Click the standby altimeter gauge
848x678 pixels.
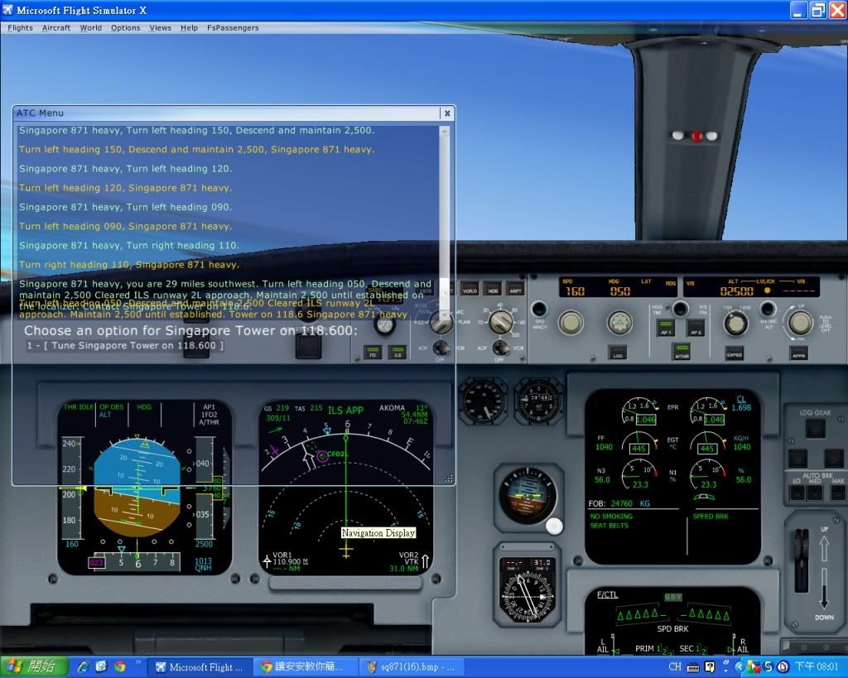tap(538, 401)
